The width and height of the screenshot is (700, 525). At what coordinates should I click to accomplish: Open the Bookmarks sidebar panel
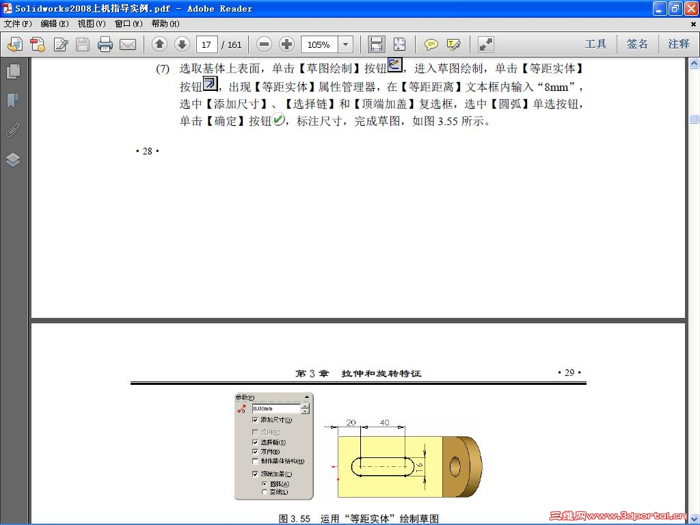[14, 101]
